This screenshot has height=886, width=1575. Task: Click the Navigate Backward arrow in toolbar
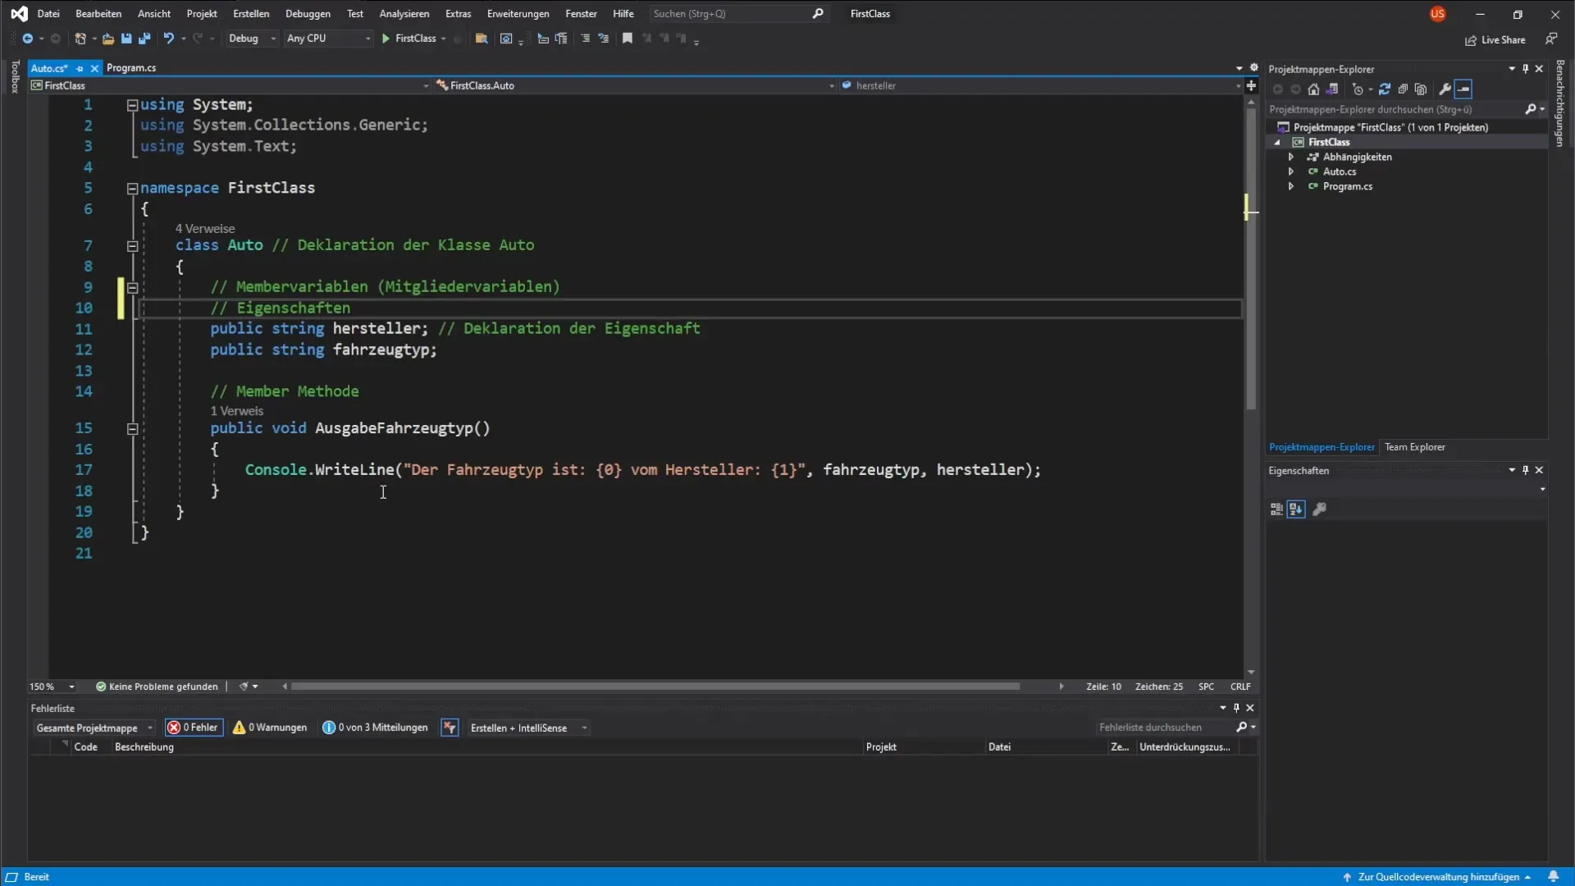point(28,39)
